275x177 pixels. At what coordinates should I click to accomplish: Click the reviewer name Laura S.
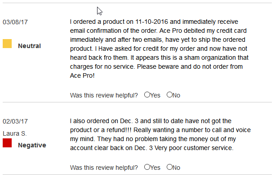[15, 134]
